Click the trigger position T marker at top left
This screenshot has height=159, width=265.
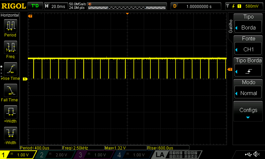pos(30,16)
